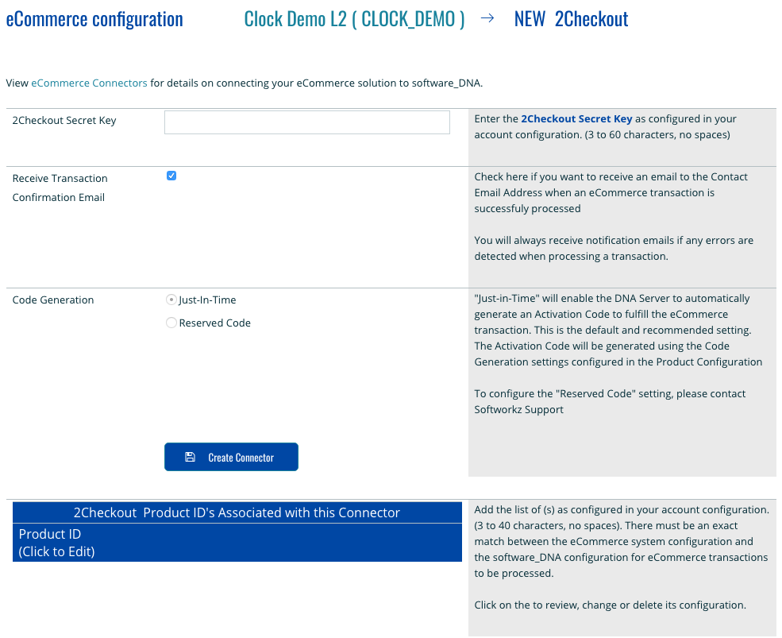
Task: Click the Create Connector button
Action: (231, 457)
